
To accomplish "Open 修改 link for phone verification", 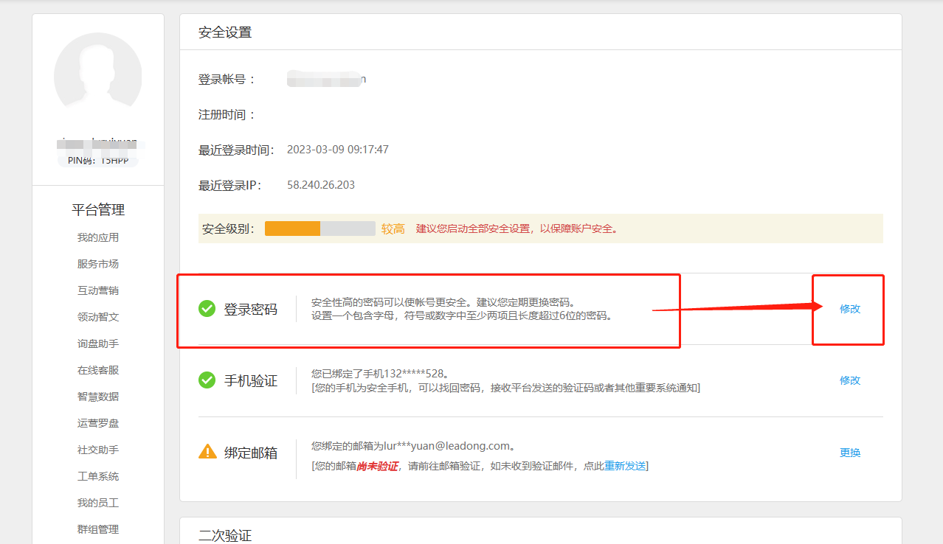I will pyautogui.click(x=849, y=380).
